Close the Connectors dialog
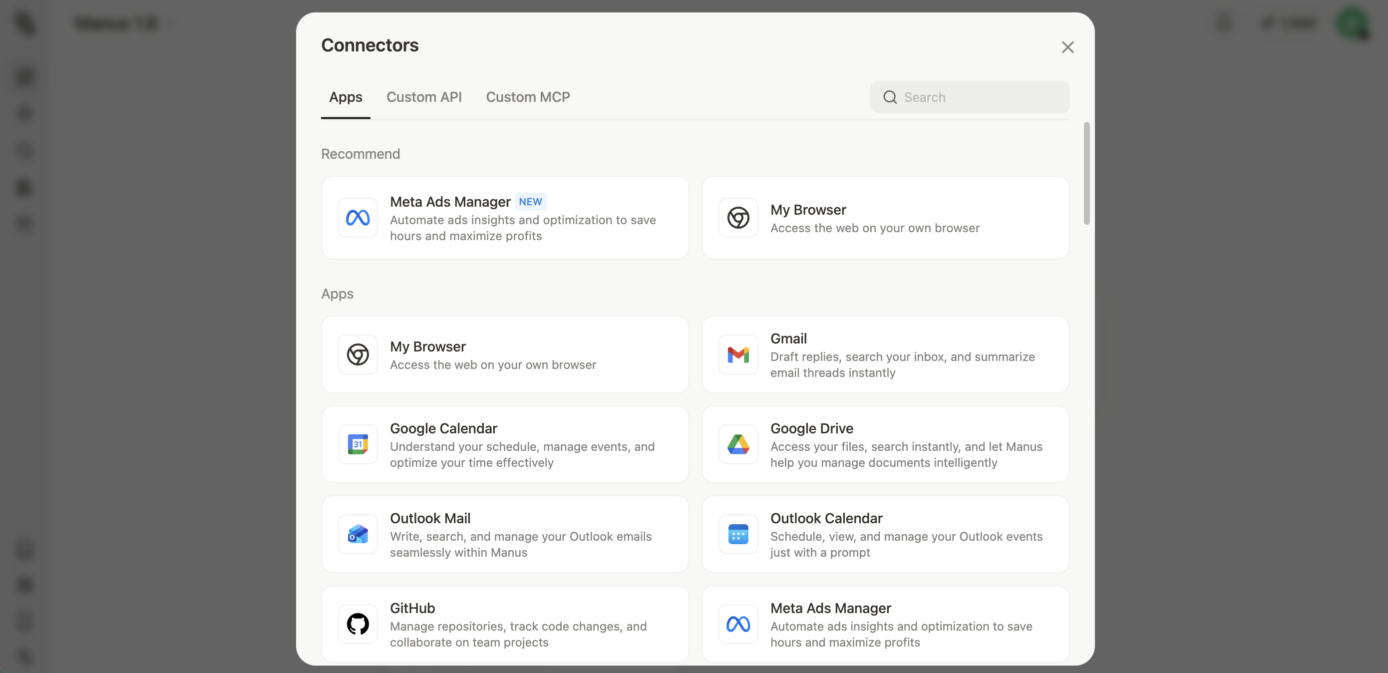The width and height of the screenshot is (1388, 673). [x=1067, y=47]
